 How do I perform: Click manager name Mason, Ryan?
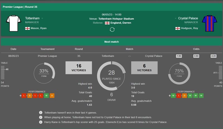[x=39, y=28]
